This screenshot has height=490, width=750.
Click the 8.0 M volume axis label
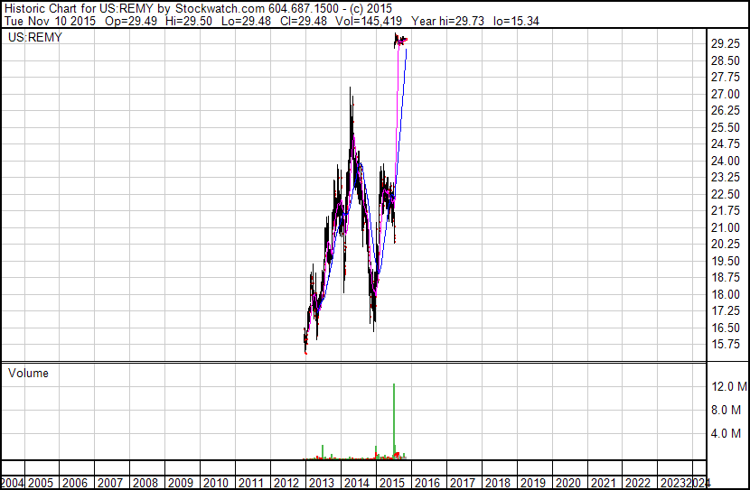click(727, 410)
